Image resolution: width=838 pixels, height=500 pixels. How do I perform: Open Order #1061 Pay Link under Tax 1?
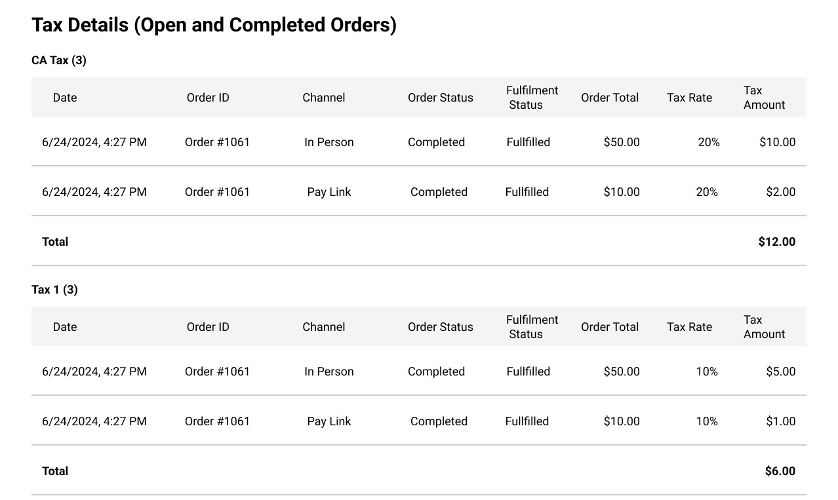(217, 421)
